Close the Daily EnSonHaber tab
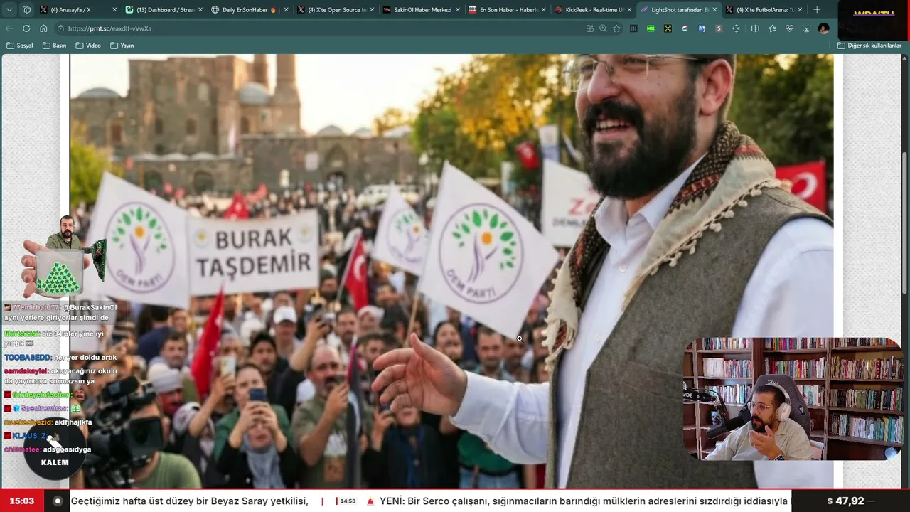Image resolution: width=910 pixels, height=512 pixels. (286, 10)
